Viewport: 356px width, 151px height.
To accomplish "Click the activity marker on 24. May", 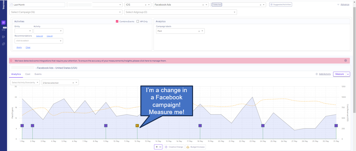I will point(263,126).
